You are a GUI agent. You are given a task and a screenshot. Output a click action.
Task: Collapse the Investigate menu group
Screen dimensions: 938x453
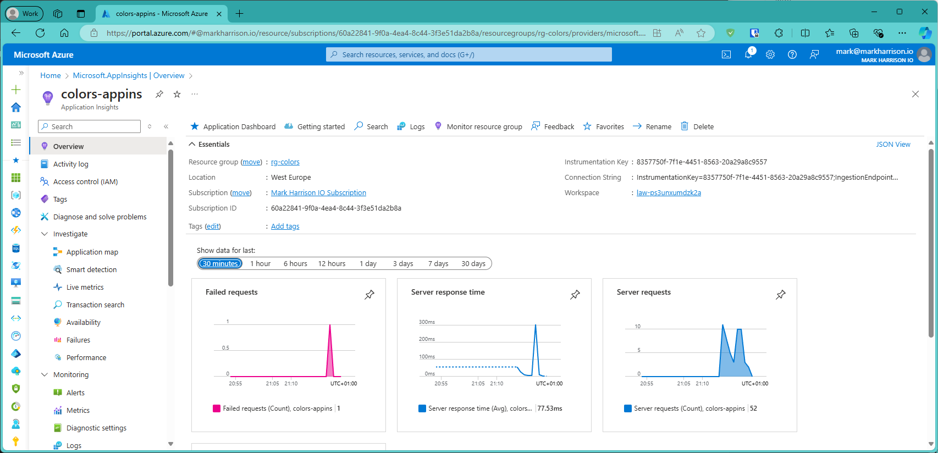point(45,234)
